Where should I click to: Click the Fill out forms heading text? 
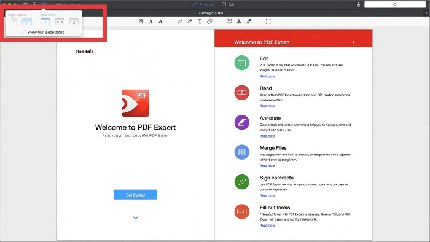coord(275,208)
